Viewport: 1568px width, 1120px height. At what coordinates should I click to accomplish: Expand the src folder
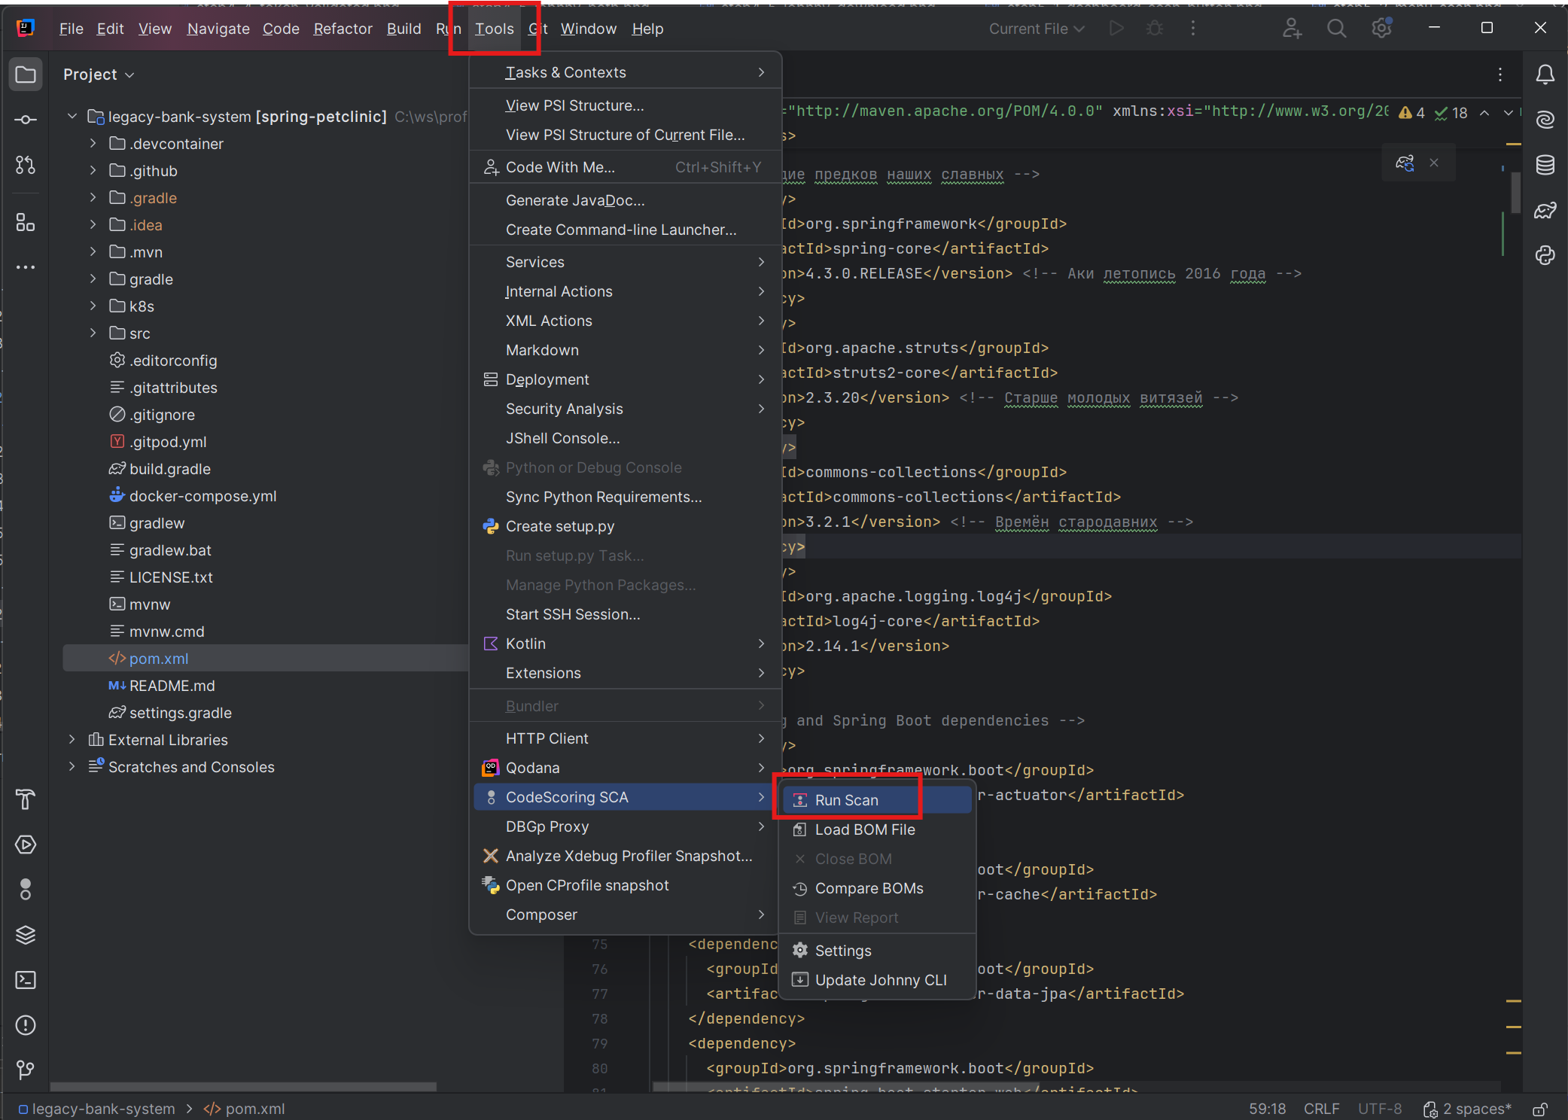[93, 333]
